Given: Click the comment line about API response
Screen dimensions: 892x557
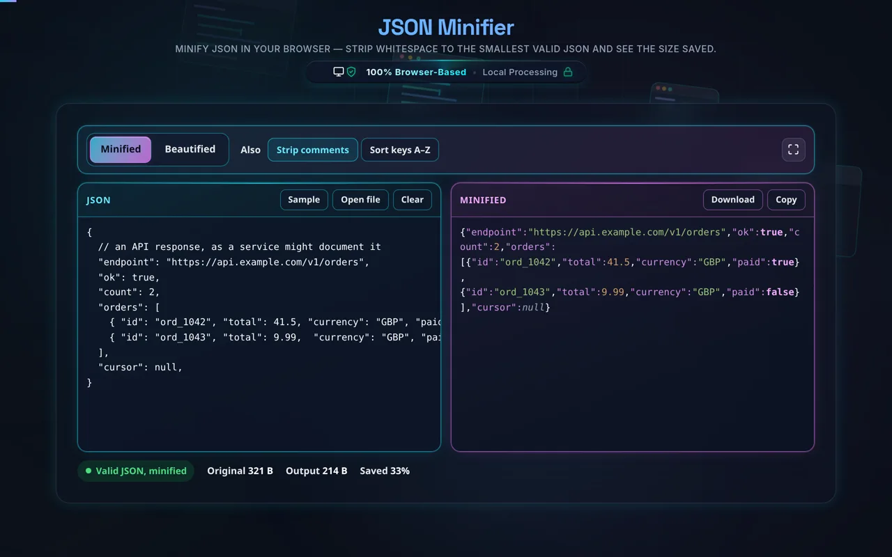Looking at the screenshot, I should click(240, 246).
